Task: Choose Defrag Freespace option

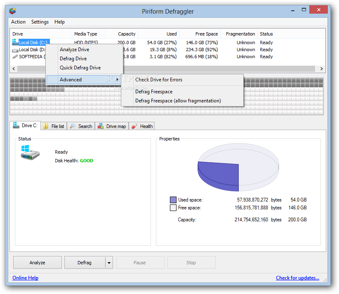Action: click(x=182, y=92)
